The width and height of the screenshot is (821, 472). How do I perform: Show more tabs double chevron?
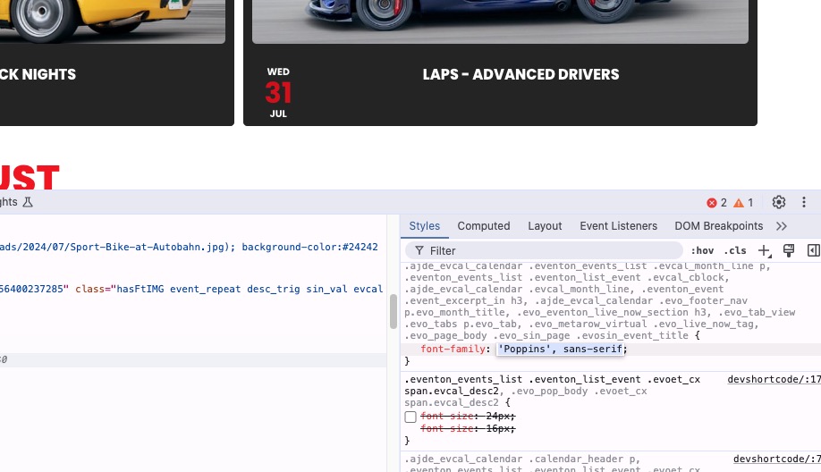pyautogui.click(x=782, y=226)
